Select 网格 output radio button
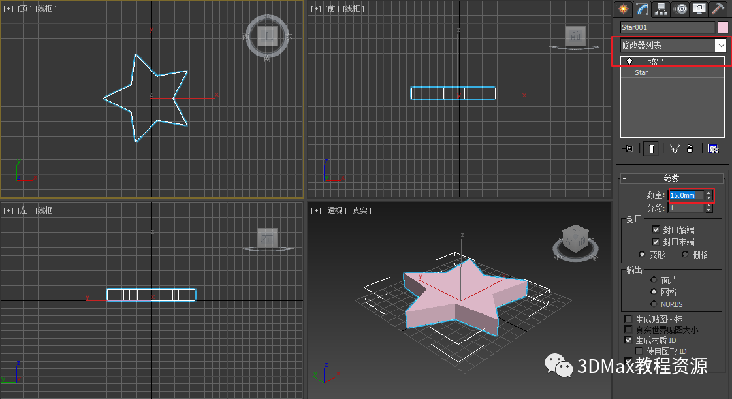This screenshot has height=399, width=732. pos(654,292)
